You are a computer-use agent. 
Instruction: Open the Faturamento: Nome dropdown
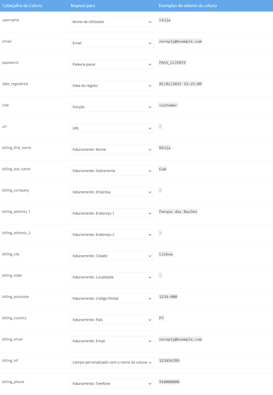coord(112,149)
